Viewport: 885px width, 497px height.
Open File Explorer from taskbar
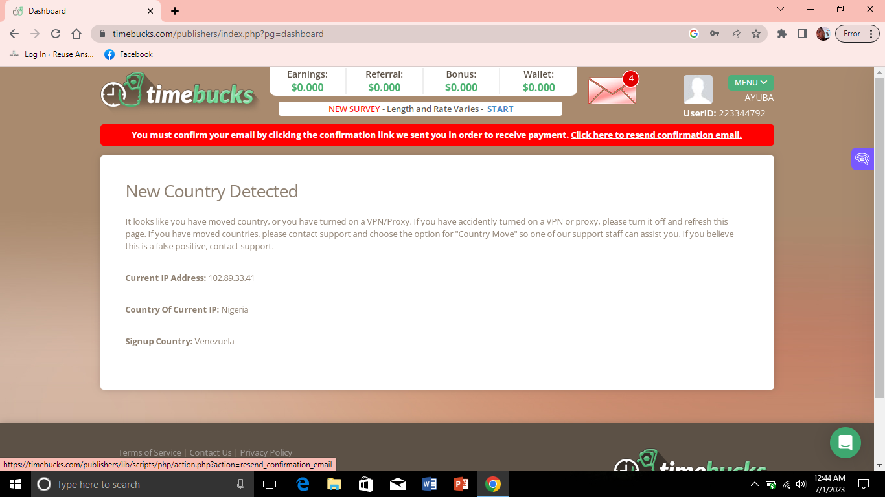[x=334, y=484]
